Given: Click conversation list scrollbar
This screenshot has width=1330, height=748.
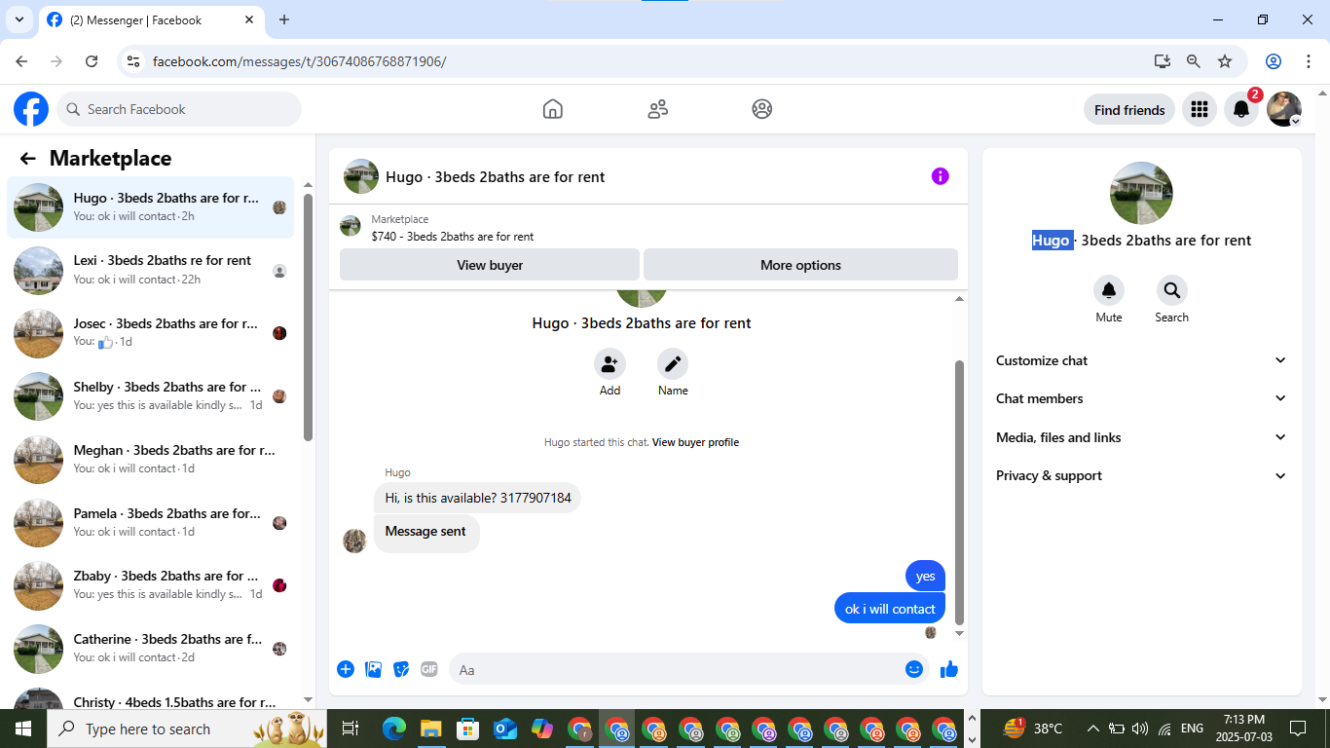Looking at the screenshot, I should [x=309, y=317].
